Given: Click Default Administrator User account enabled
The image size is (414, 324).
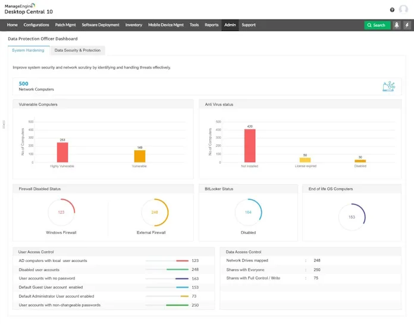Looking at the screenshot, I should (x=57, y=296).
